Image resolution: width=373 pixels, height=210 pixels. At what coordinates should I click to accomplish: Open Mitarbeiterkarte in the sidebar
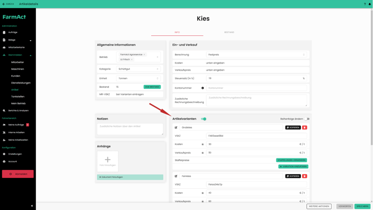pyautogui.click(x=16, y=47)
